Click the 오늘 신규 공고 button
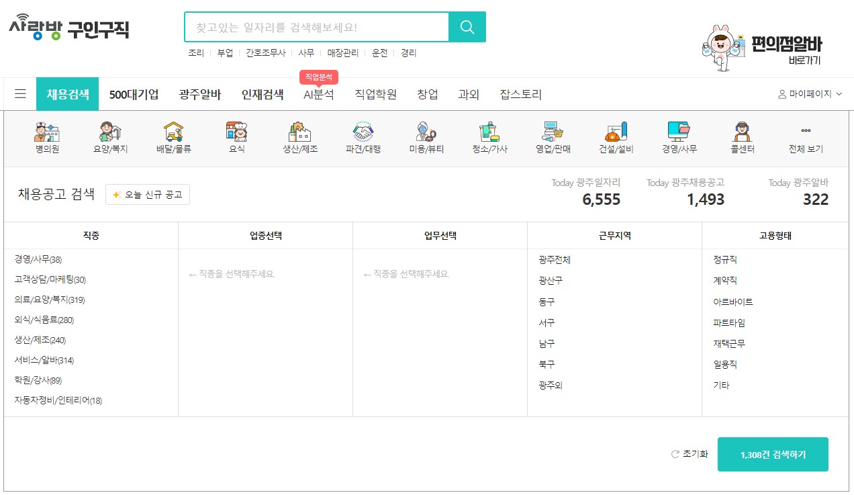 click(x=148, y=195)
